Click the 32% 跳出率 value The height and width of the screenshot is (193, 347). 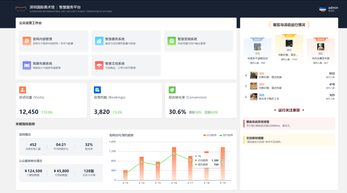coord(89,145)
